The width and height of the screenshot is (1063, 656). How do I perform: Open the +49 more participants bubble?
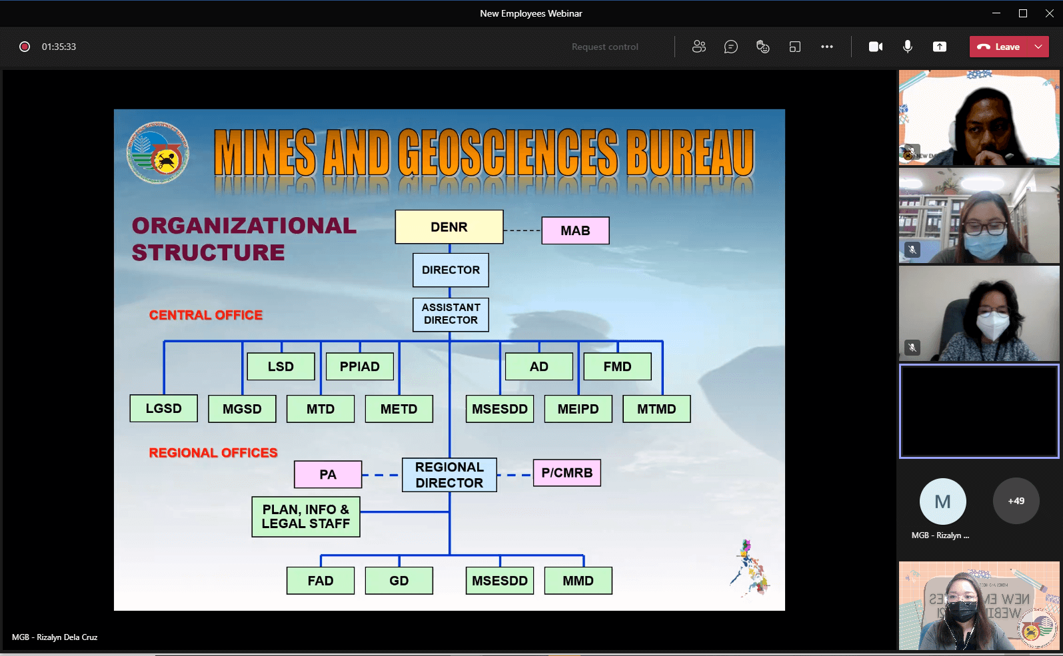[x=1016, y=501]
